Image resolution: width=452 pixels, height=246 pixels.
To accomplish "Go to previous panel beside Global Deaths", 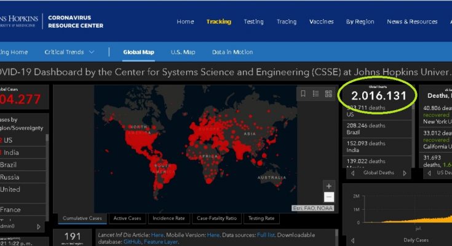I will pyautogui.click(x=352, y=173).
